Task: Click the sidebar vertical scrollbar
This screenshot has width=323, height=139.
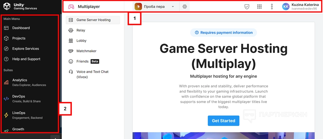Action: tap(61, 71)
